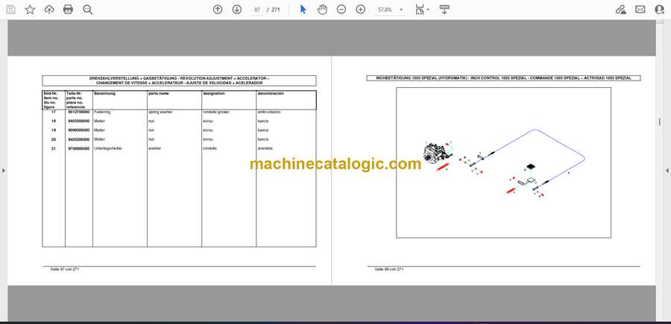This screenshot has height=324, width=671.
Task: Click the INCHBETÄTIGUNG 1055 SPEZIAL title
Action: (x=504, y=78)
